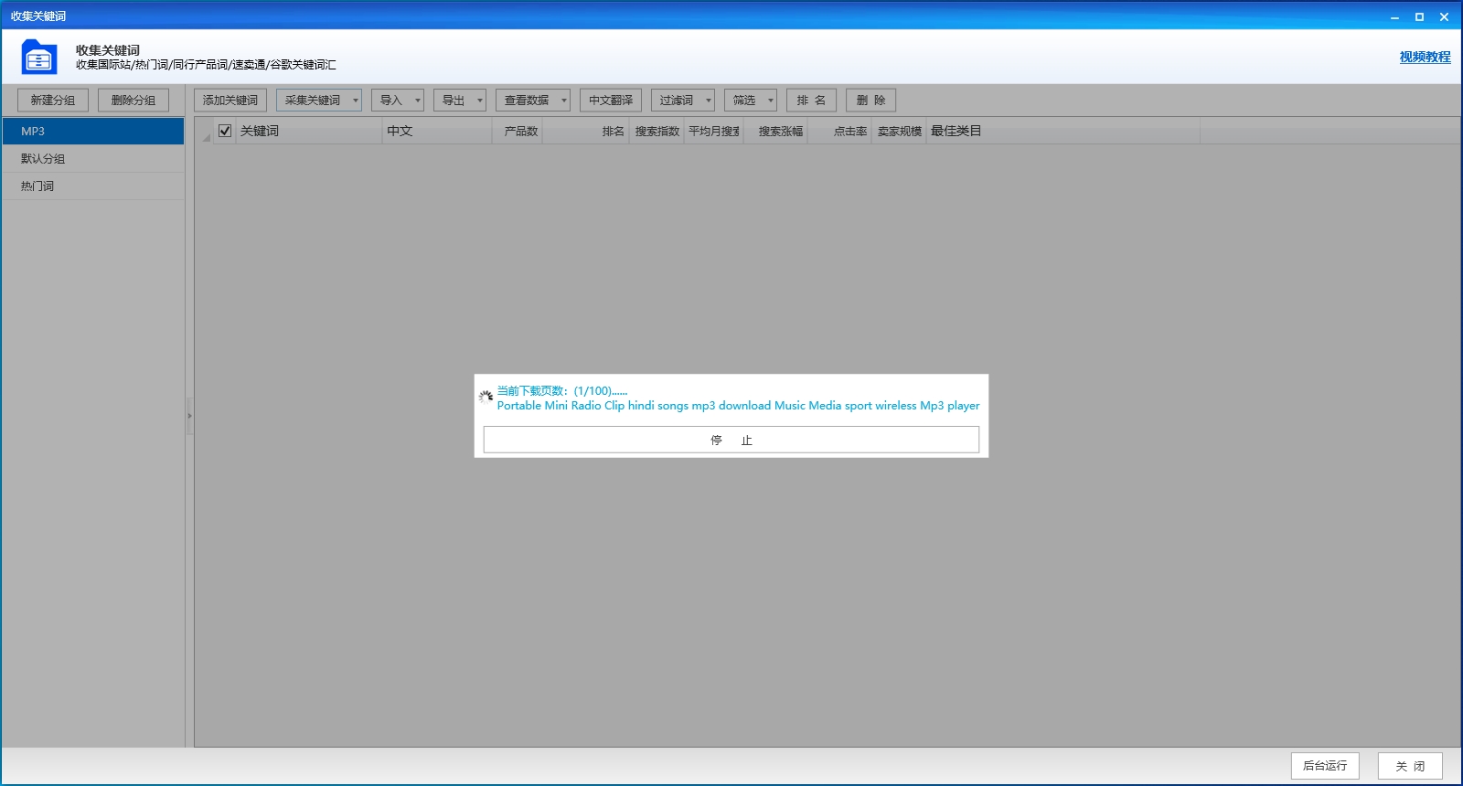
Task: Click the 后台运行 button
Action: click(x=1325, y=766)
